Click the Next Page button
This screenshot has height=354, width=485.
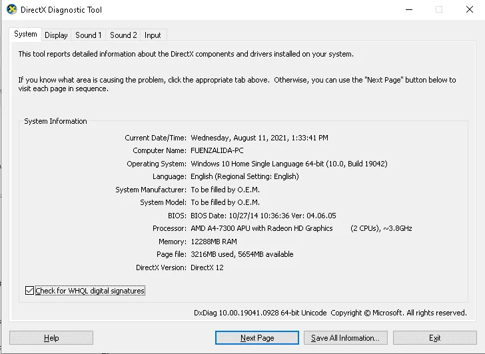coord(257,337)
